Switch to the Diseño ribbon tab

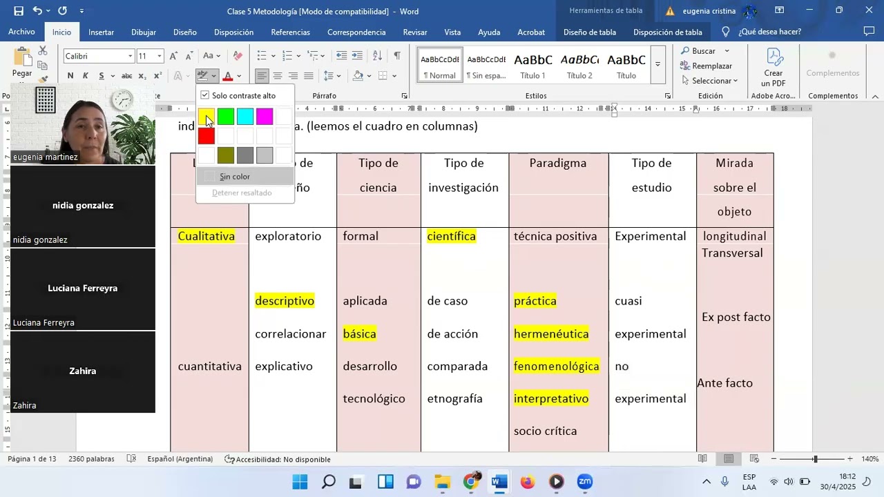[x=185, y=32]
